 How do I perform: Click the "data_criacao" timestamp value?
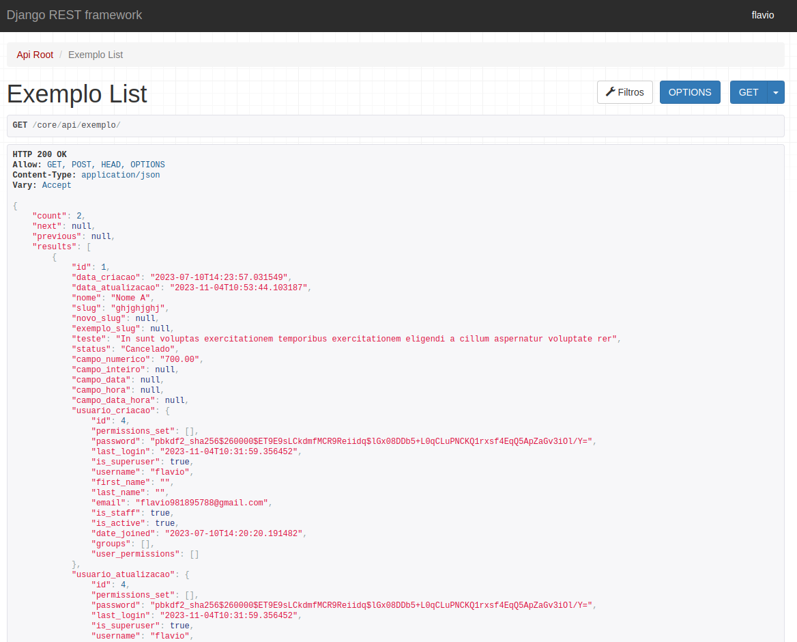click(219, 277)
